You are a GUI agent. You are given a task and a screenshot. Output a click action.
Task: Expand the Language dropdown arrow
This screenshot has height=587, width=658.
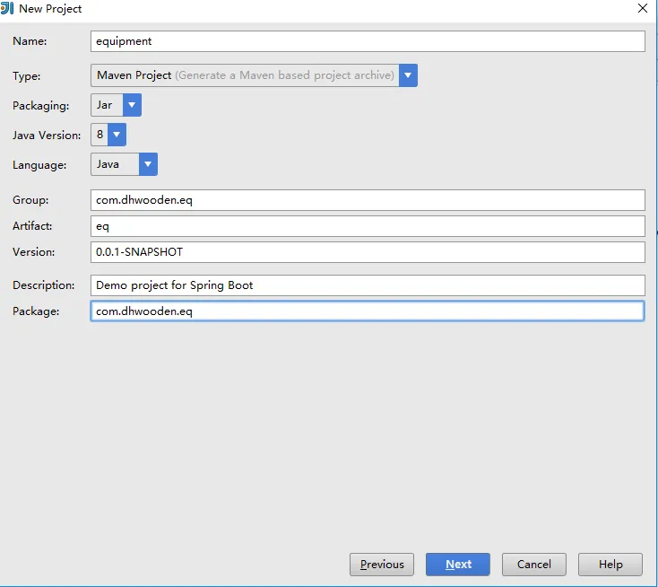(148, 164)
